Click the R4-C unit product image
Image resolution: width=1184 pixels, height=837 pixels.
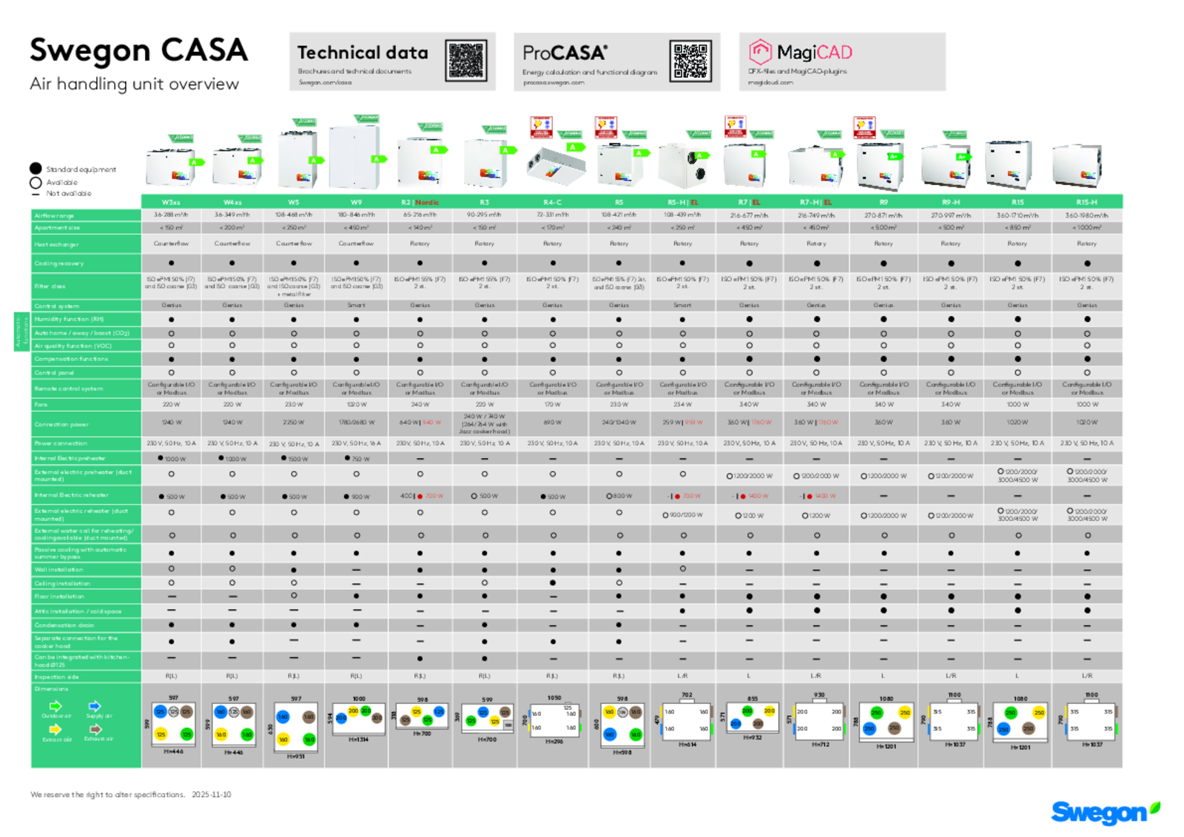click(x=555, y=161)
